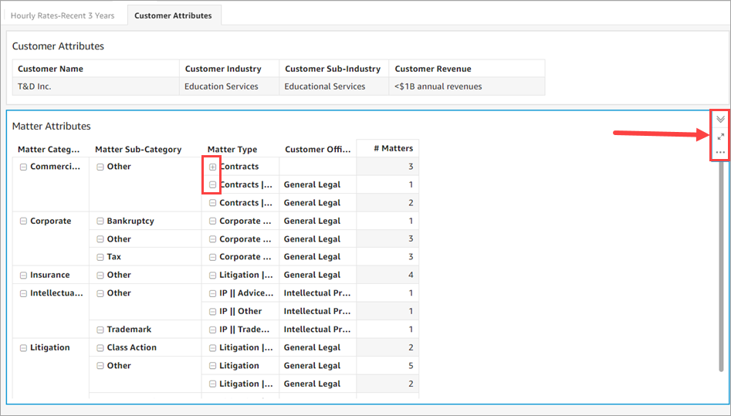Collapse the Litigation matter category
Viewport: 731px width, 416px height.
point(23,348)
